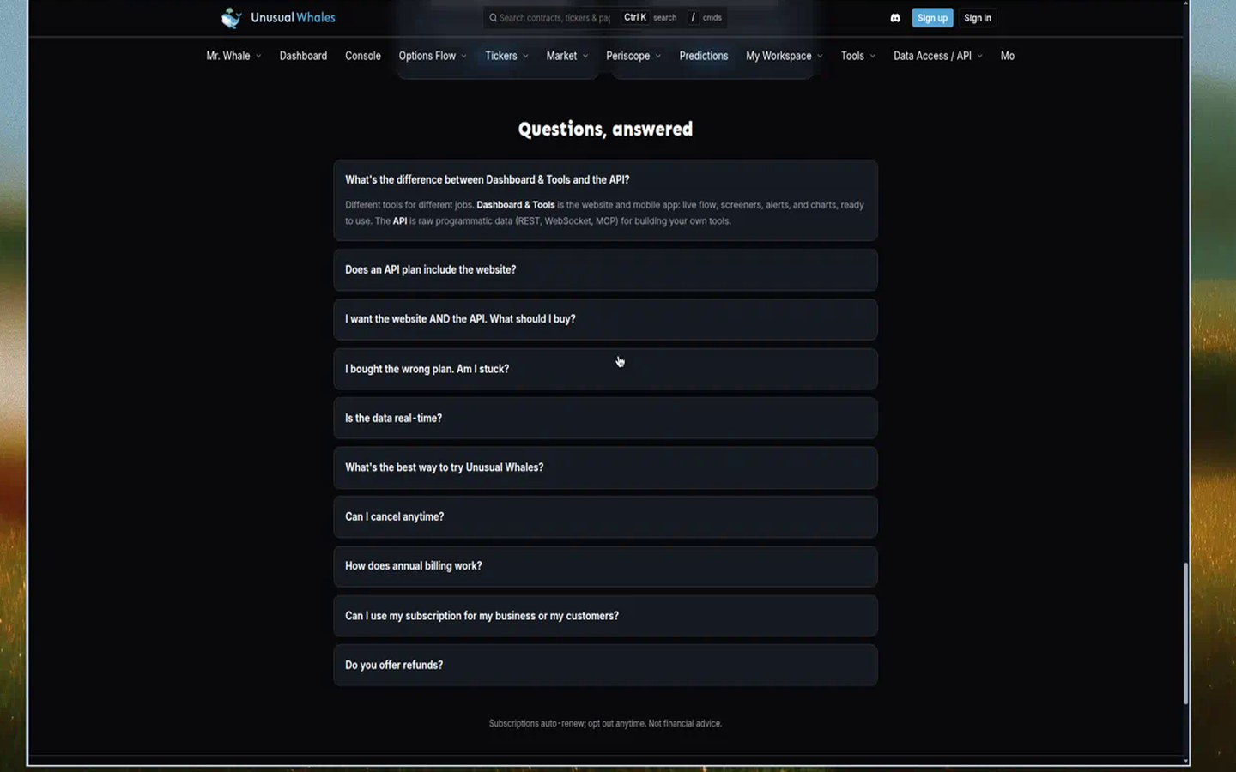Expand 'I bought the wrong plan' question

[605, 369]
